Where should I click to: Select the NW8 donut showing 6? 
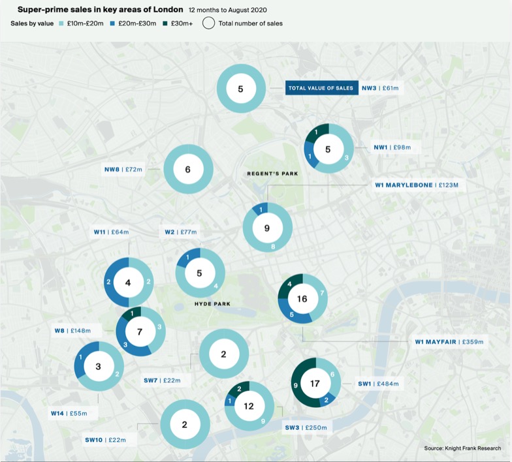(x=188, y=170)
